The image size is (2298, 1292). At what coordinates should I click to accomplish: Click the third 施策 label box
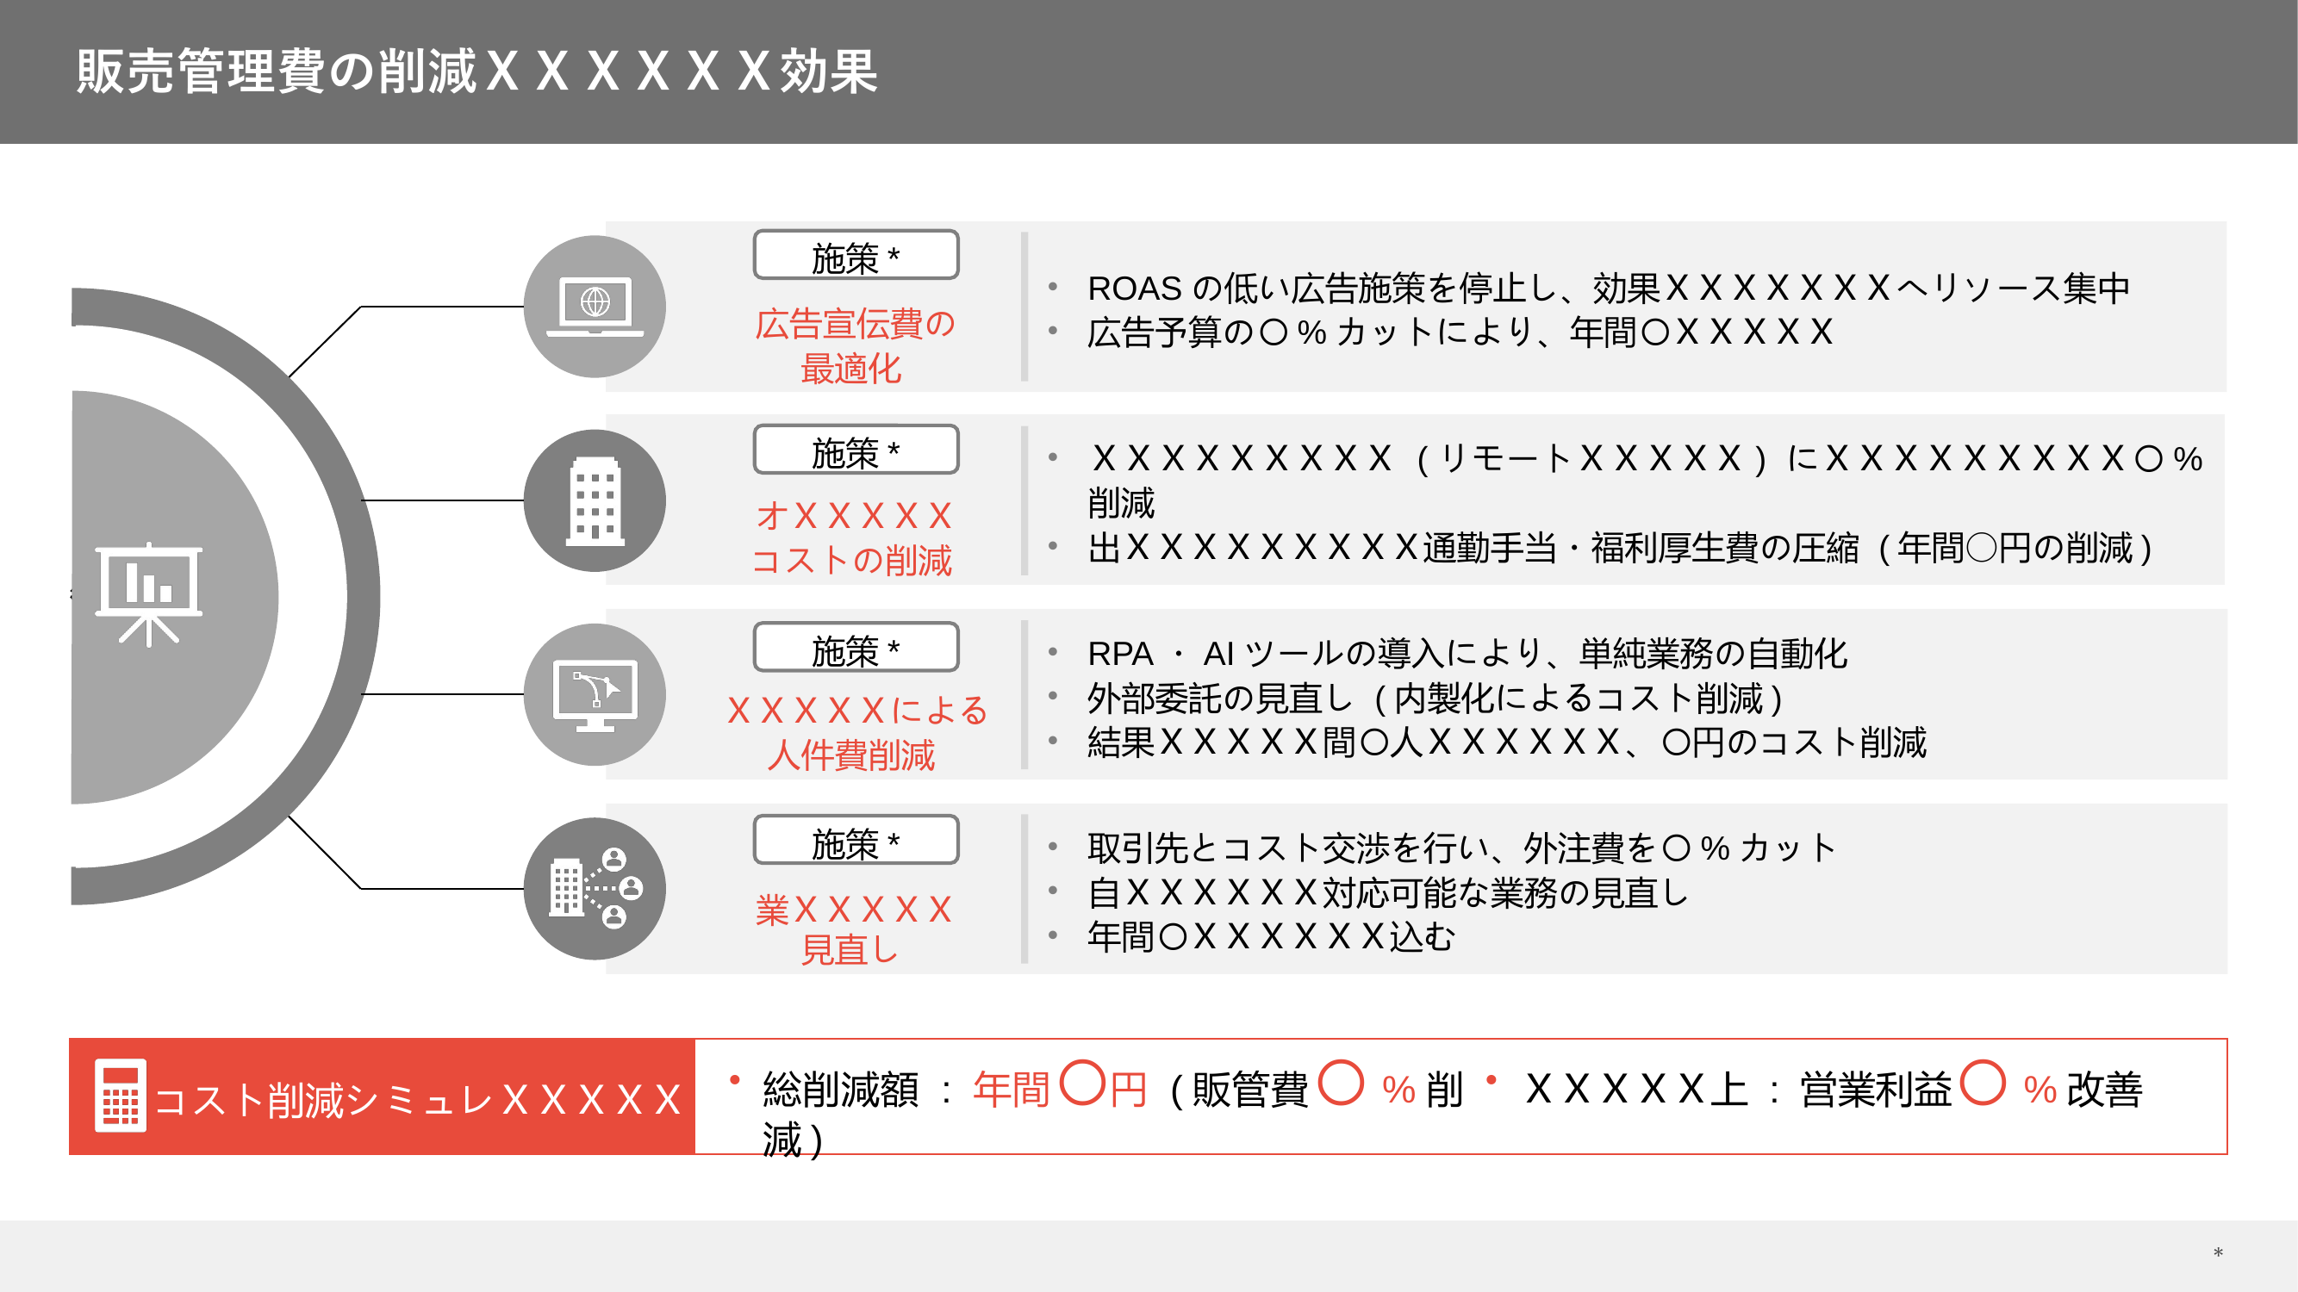pyautogui.click(x=855, y=649)
